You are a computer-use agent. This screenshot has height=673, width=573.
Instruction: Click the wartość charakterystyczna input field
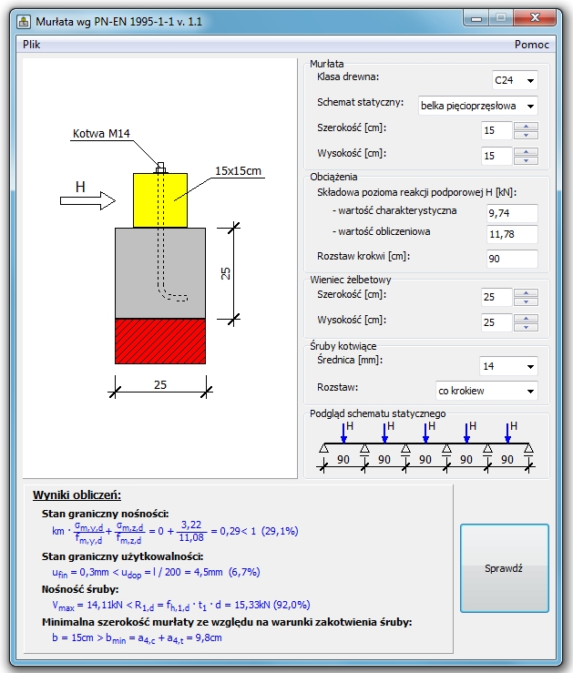pyautogui.click(x=511, y=213)
